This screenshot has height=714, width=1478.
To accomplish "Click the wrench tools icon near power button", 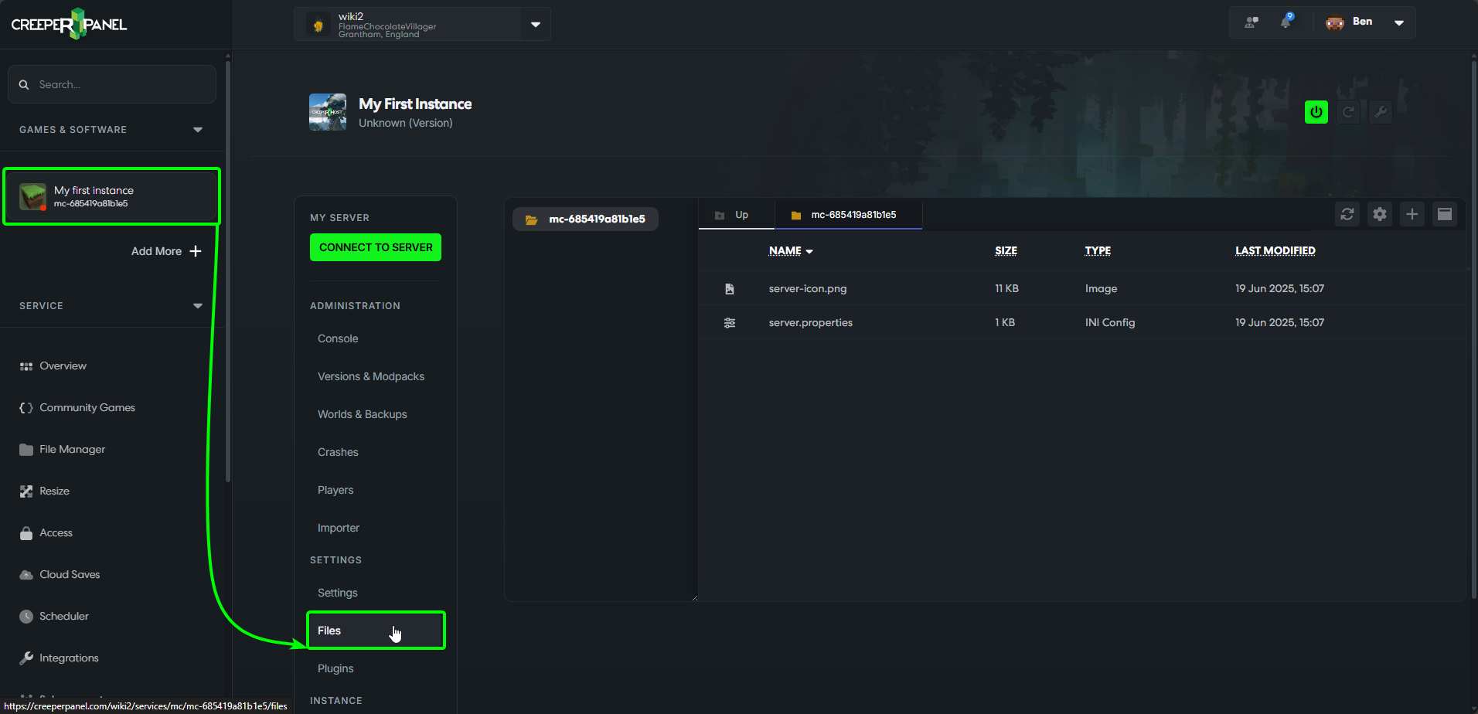I will click(1381, 112).
